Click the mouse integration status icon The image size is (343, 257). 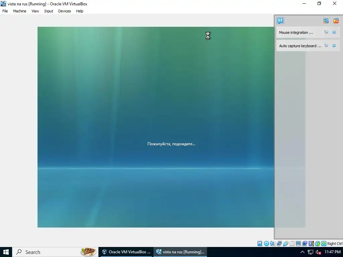pyautogui.click(x=318, y=244)
